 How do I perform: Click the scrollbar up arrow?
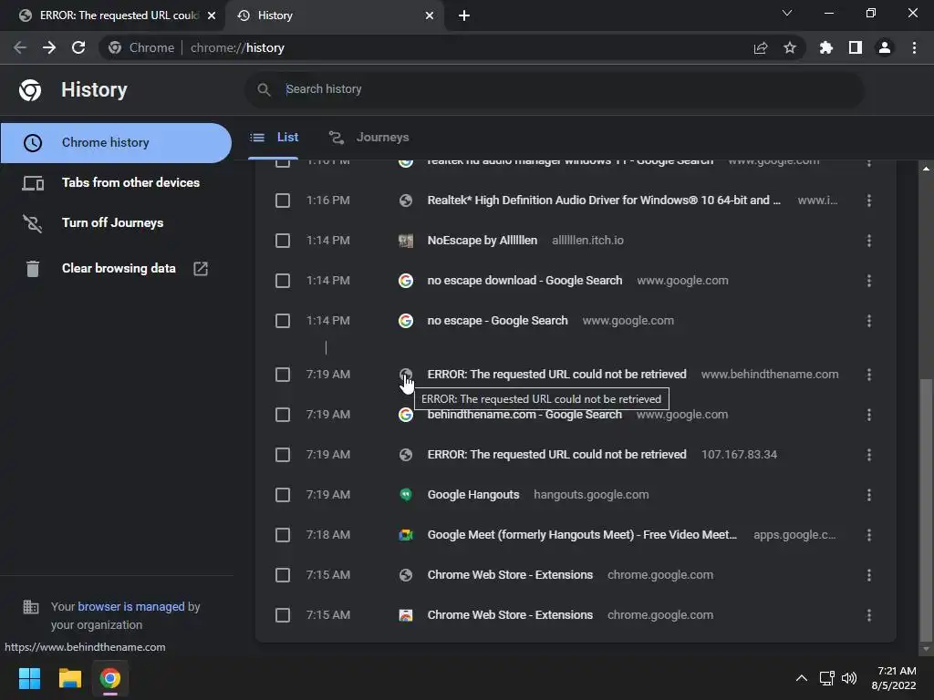[x=926, y=169]
